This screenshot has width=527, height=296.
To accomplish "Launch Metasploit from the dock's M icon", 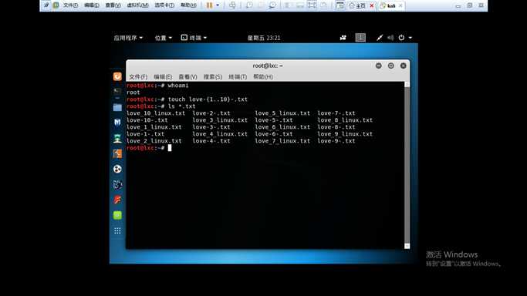I will pos(117,123).
